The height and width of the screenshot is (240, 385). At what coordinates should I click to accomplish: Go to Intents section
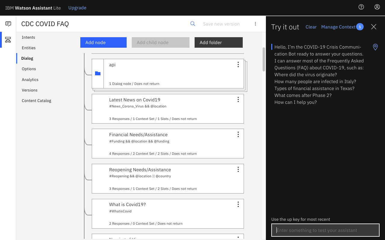(28, 37)
